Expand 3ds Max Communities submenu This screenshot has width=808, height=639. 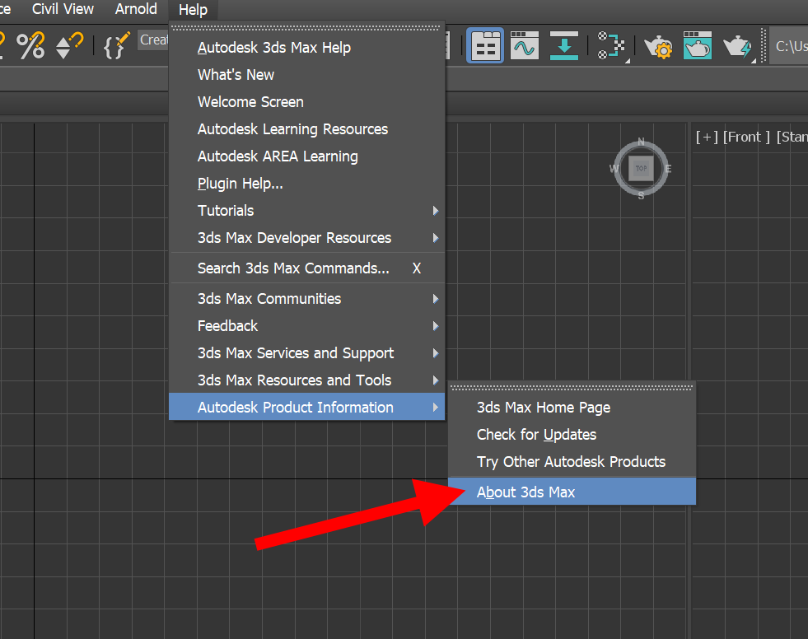pos(306,298)
